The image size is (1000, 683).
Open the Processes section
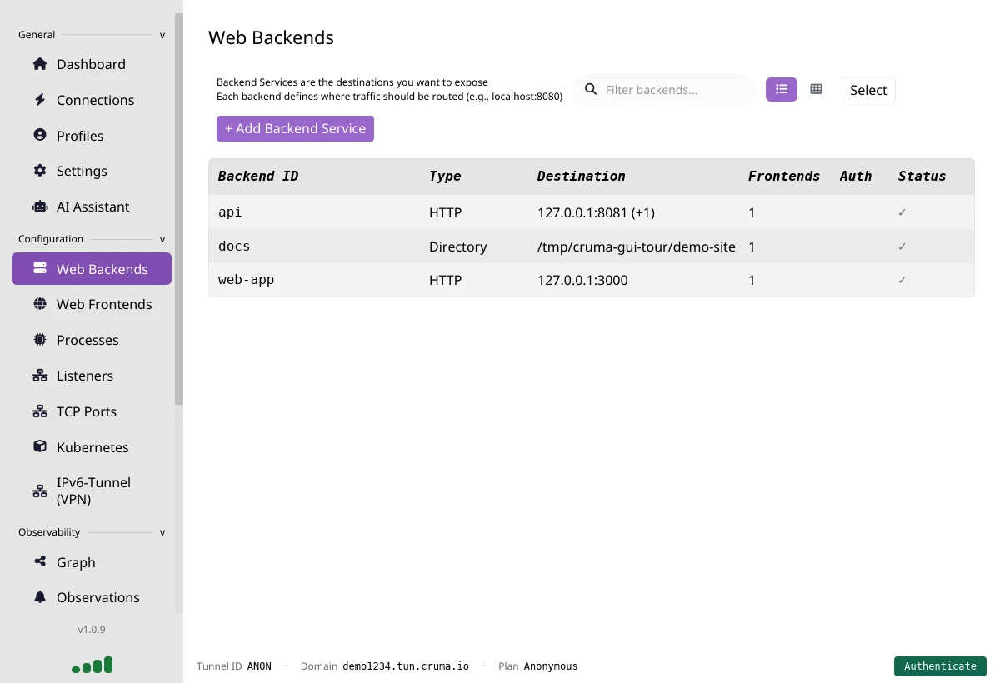tap(92, 340)
